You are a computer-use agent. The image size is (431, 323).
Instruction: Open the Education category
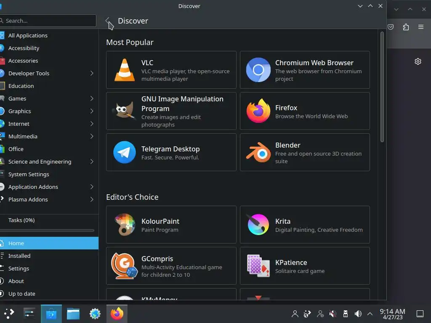tap(49, 86)
